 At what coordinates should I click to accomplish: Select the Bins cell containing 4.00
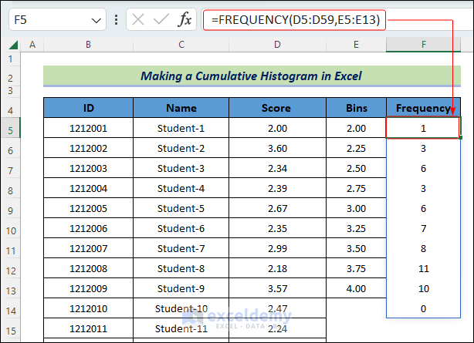pos(356,289)
